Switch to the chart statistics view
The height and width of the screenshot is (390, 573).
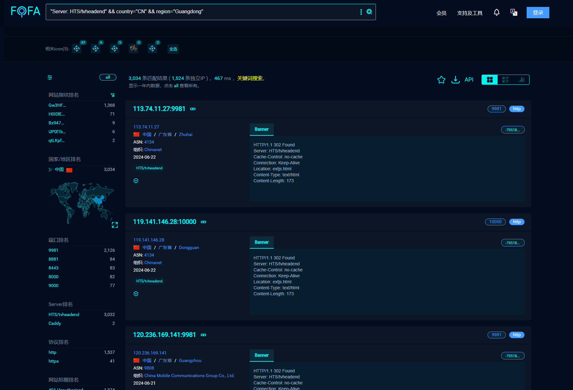point(521,80)
